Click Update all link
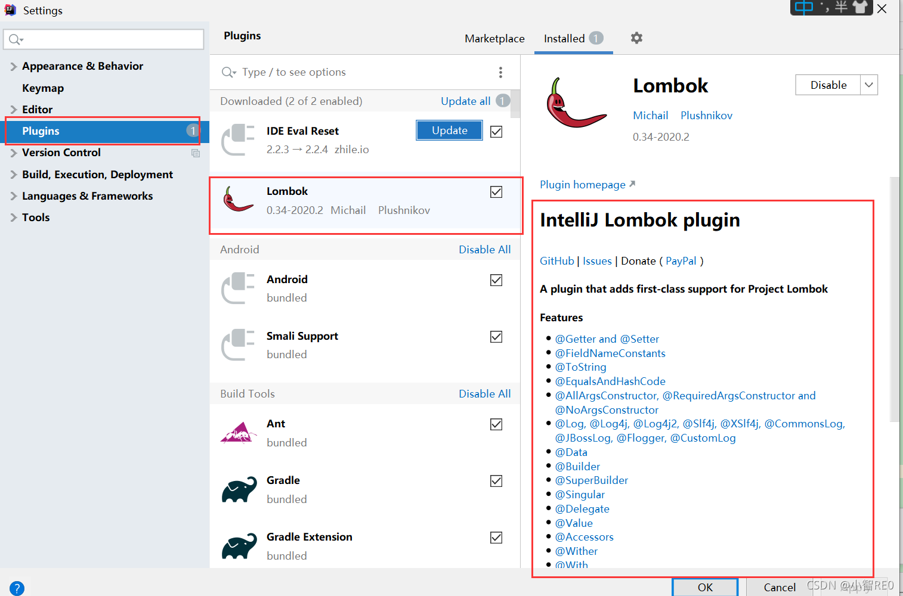The width and height of the screenshot is (903, 596). coord(466,101)
